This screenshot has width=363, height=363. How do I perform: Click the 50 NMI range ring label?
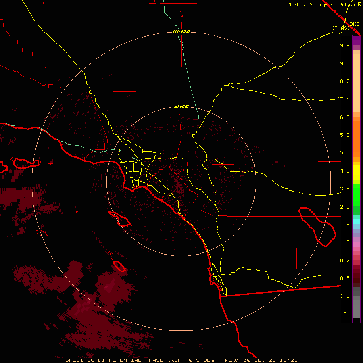(x=181, y=106)
